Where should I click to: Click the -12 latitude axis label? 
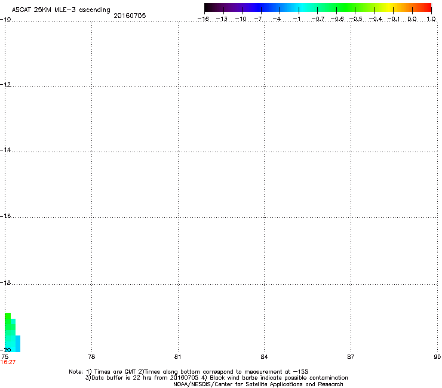point(5,85)
